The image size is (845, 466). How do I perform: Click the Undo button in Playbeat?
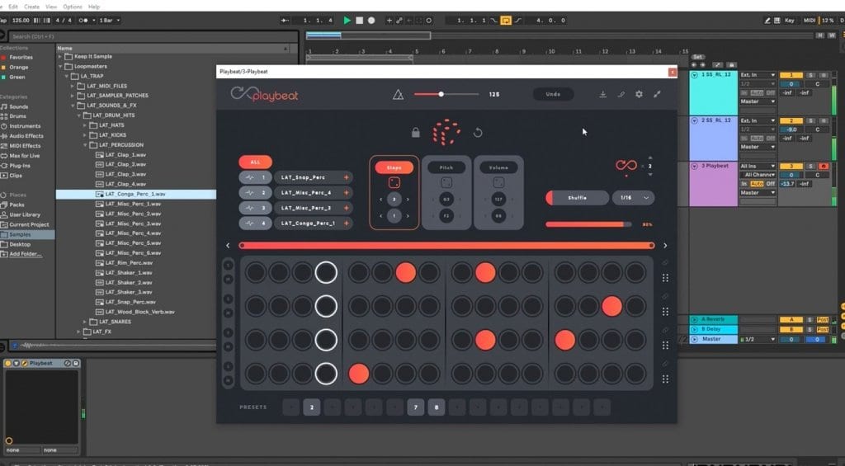(x=553, y=94)
